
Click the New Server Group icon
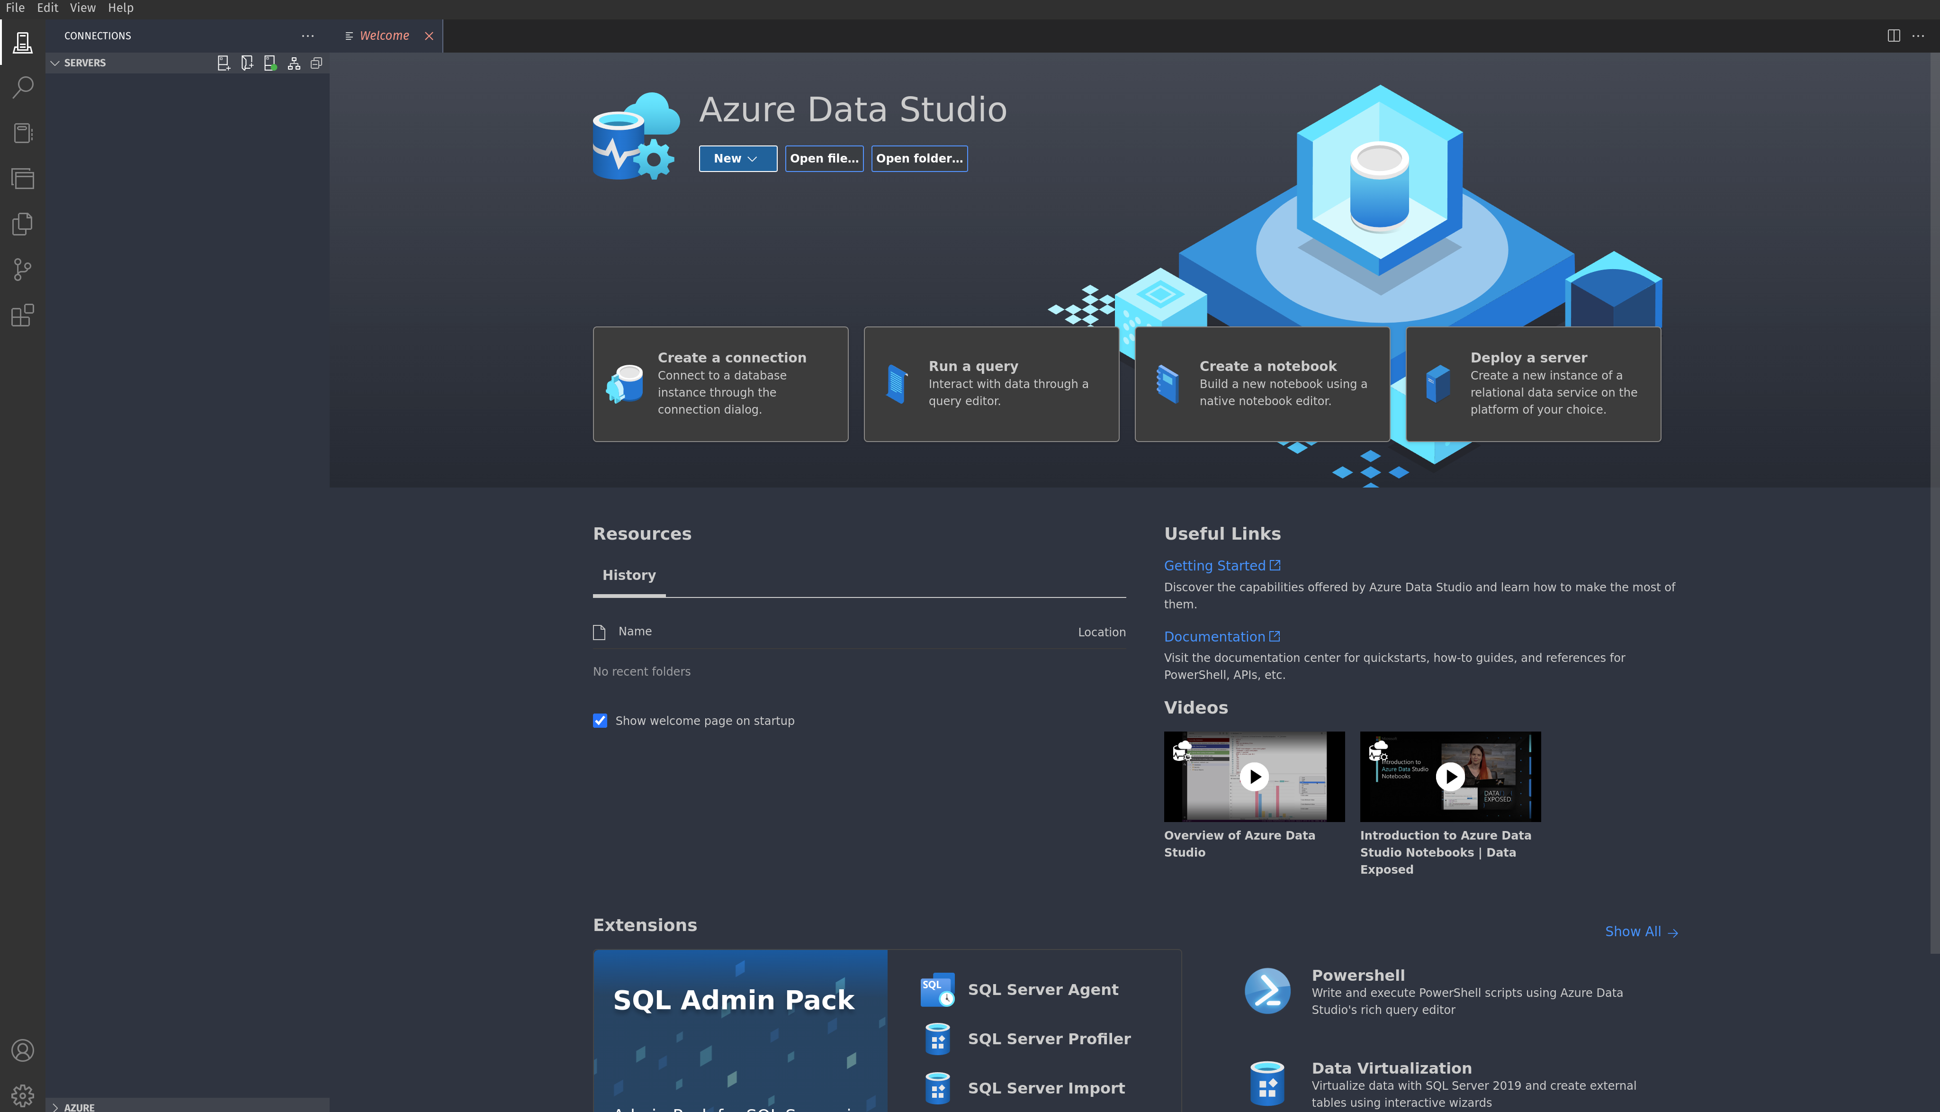point(247,63)
